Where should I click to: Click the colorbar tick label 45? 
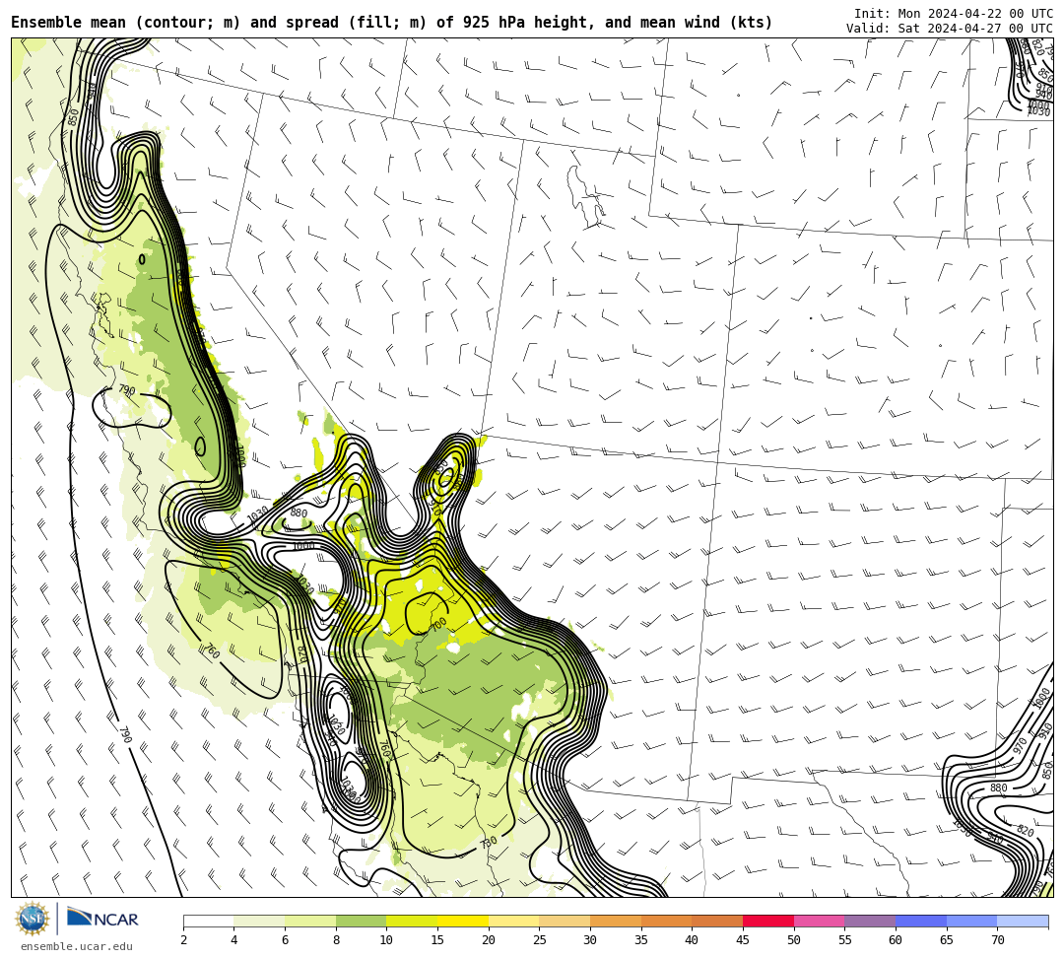click(x=743, y=940)
